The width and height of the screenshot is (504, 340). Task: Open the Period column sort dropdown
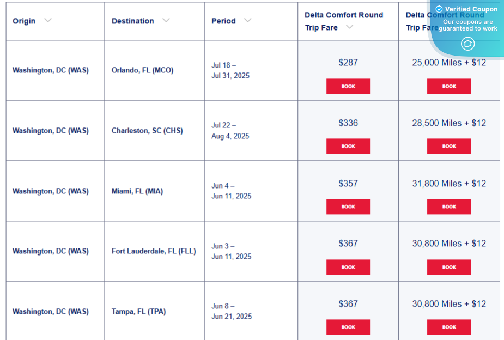[248, 21]
